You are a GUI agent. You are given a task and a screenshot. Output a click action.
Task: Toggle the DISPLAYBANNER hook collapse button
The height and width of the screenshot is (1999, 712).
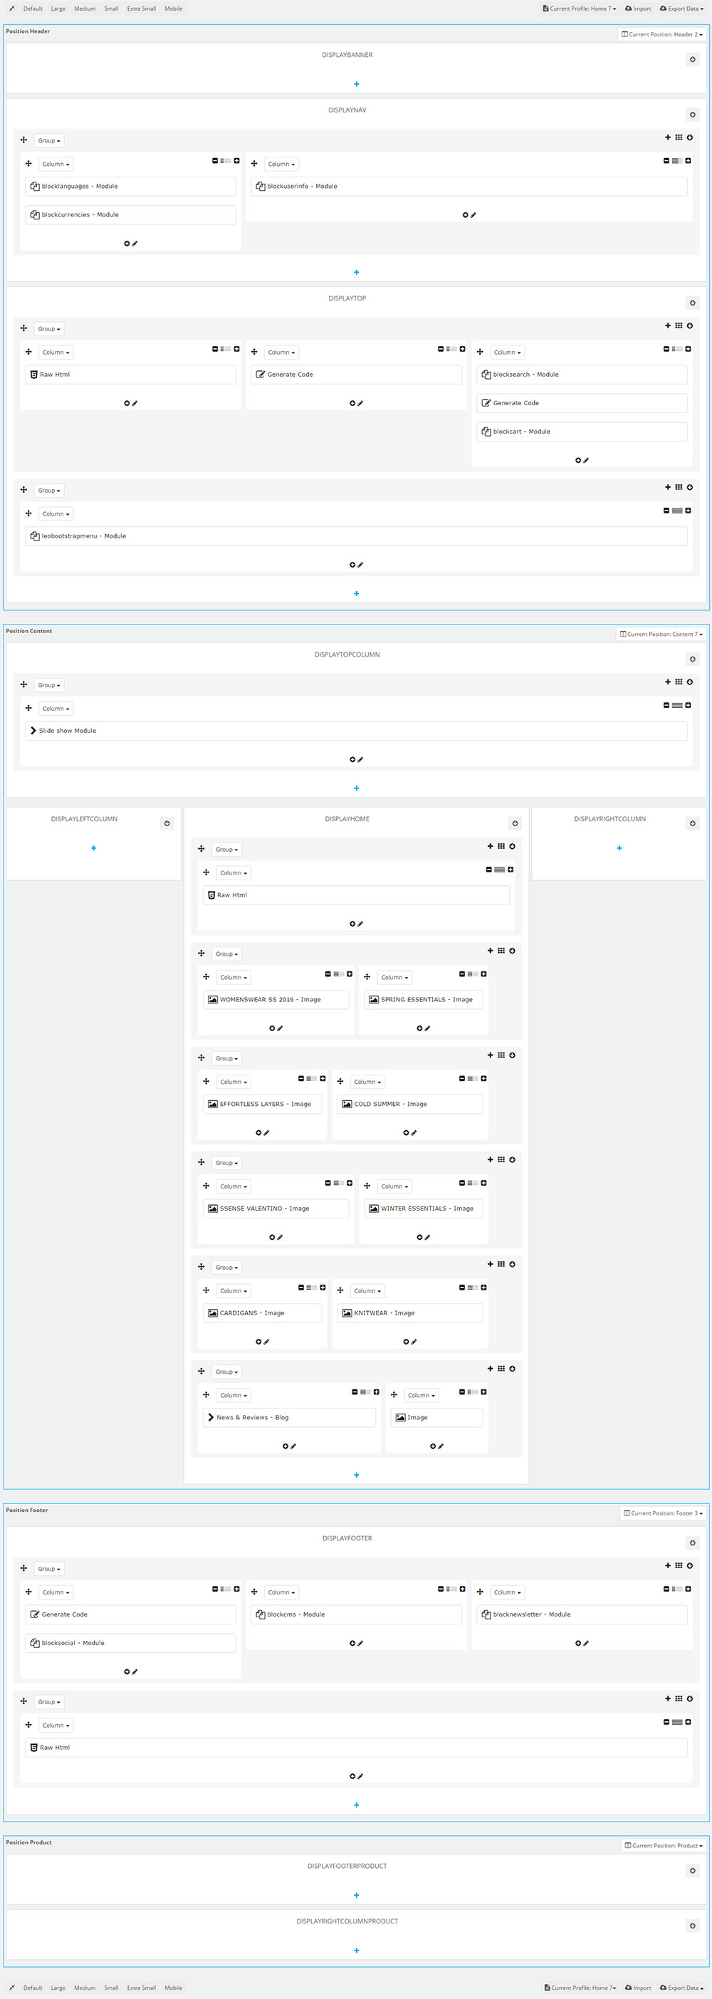[693, 60]
